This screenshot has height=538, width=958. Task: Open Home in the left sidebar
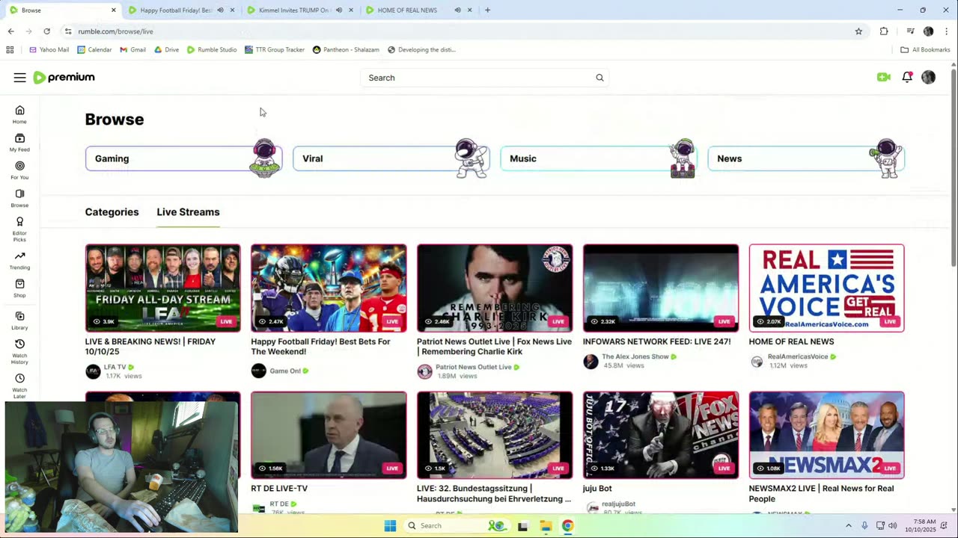click(x=19, y=114)
